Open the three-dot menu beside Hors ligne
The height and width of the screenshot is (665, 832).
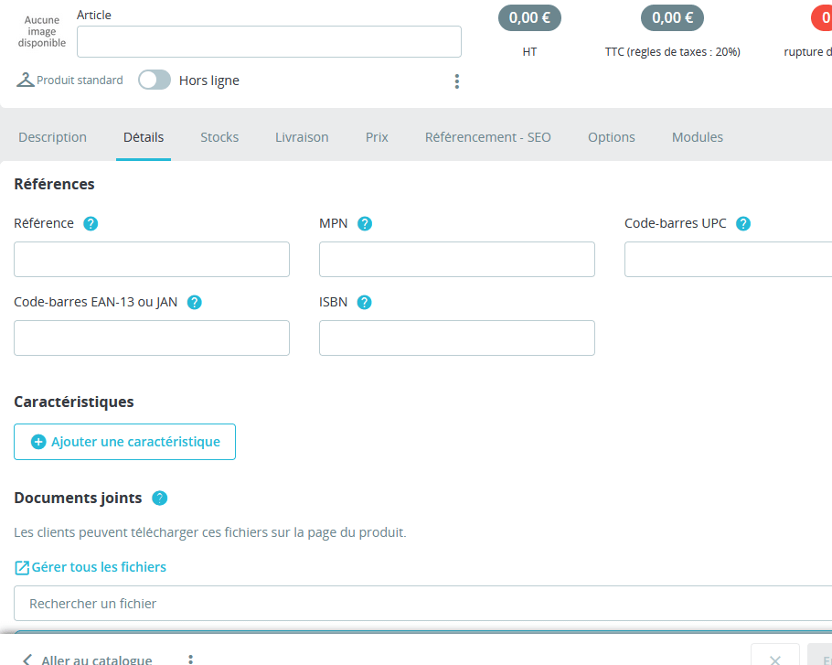click(457, 81)
